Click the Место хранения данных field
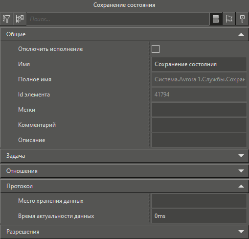This screenshot has width=249, height=239. (199, 201)
